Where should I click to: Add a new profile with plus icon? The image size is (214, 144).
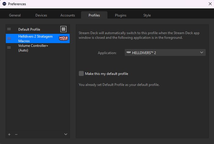click(x=9, y=134)
